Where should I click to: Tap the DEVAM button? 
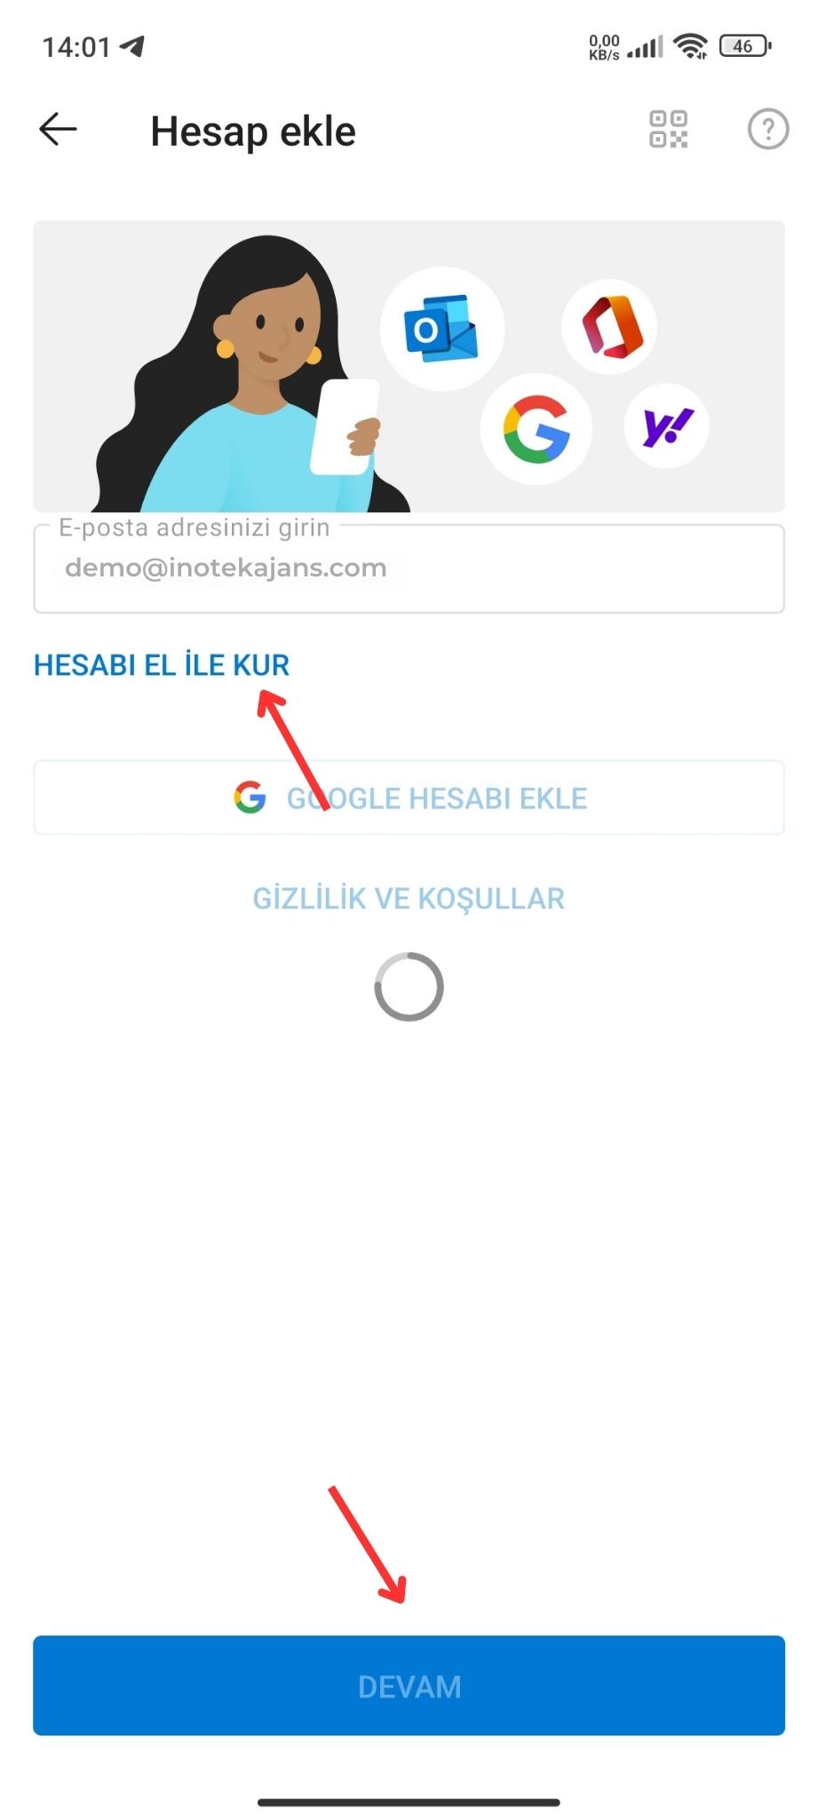pyautogui.click(x=409, y=1686)
